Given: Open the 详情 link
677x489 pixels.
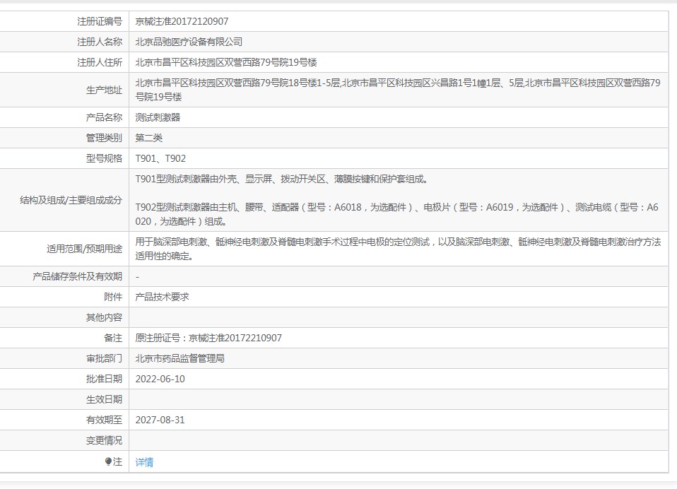Looking at the screenshot, I should point(144,462).
